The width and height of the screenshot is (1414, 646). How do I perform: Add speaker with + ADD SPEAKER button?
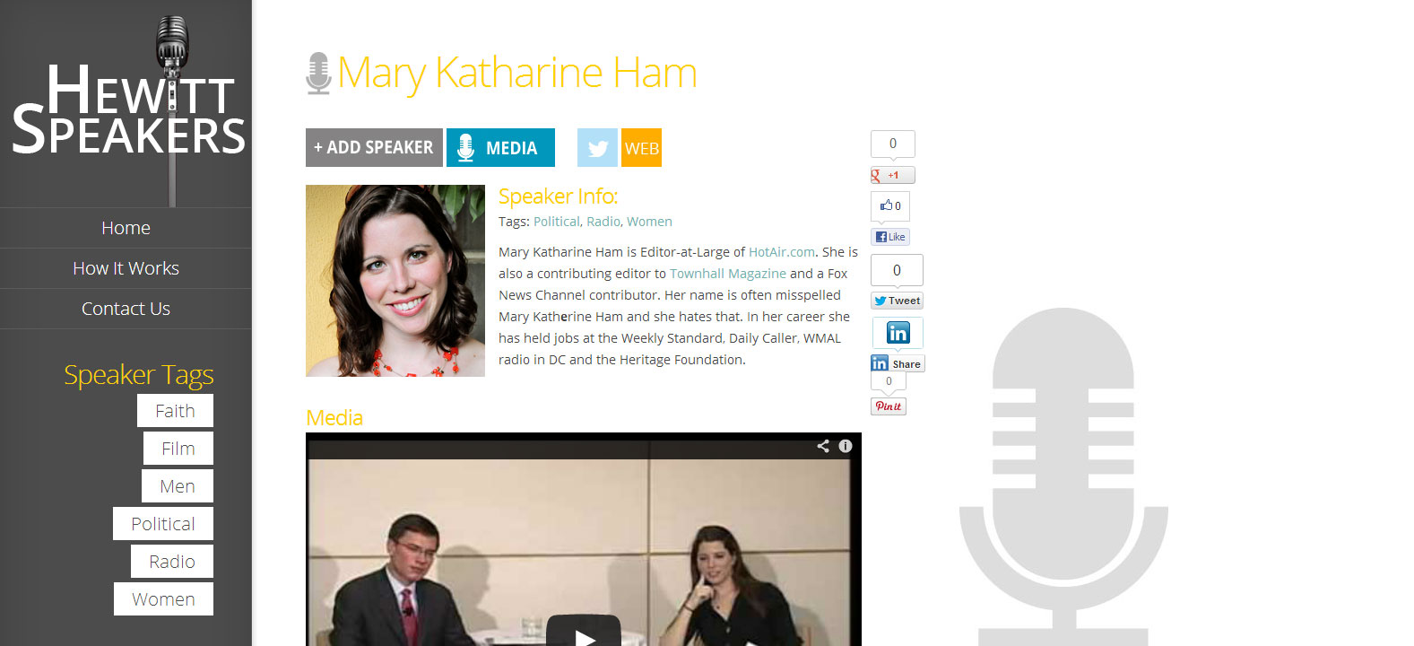pyautogui.click(x=374, y=148)
